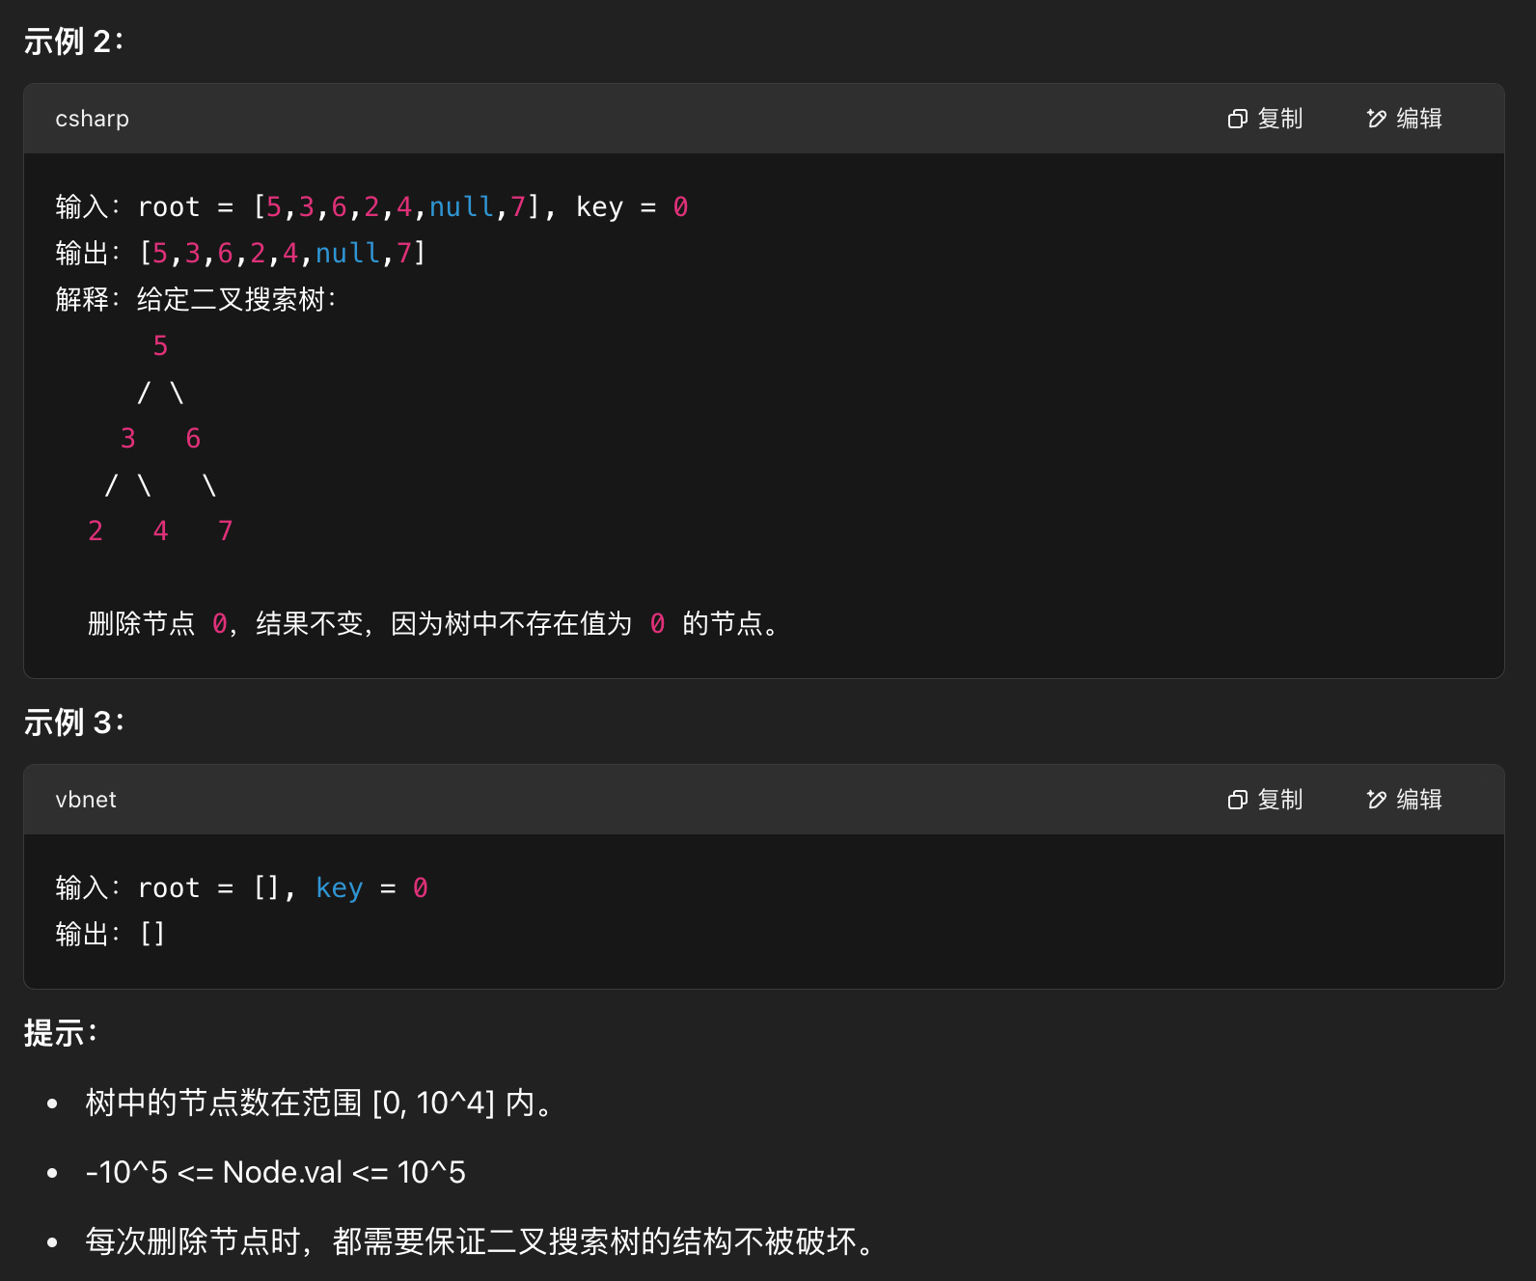1536x1281 pixels.
Task: Select the csharp language label
Action: (92, 118)
